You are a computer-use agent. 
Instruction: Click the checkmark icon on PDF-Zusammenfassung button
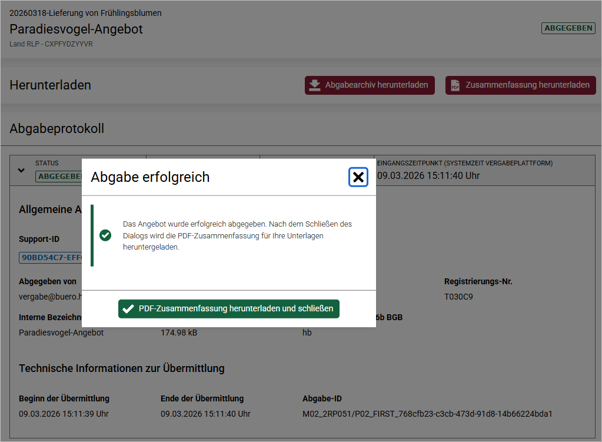pyautogui.click(x=128, y=309)
